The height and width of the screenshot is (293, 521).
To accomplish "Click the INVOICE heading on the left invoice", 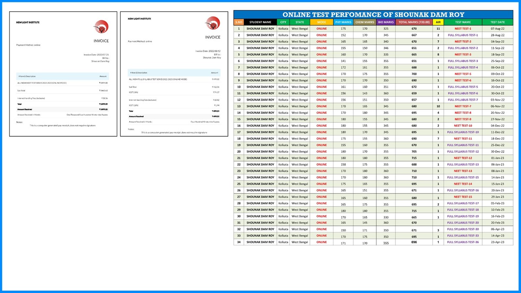I will pyautogui.click(x=101, y=41).
